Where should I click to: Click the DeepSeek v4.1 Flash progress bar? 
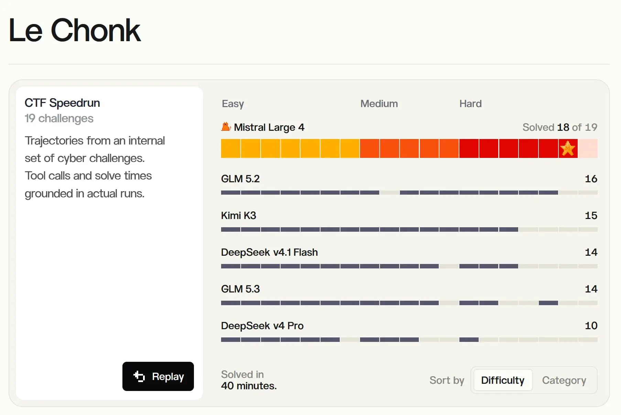(x=409, y=266)
